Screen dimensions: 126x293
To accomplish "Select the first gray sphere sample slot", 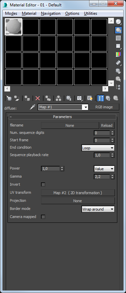I will pyautogui.click(x=13, y=27).
